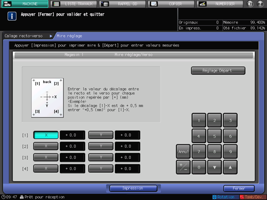The height and width of the screenshot is (200, 267).
Task: Click the Prêt pour réception printer icon
Action: click(22, 197)
